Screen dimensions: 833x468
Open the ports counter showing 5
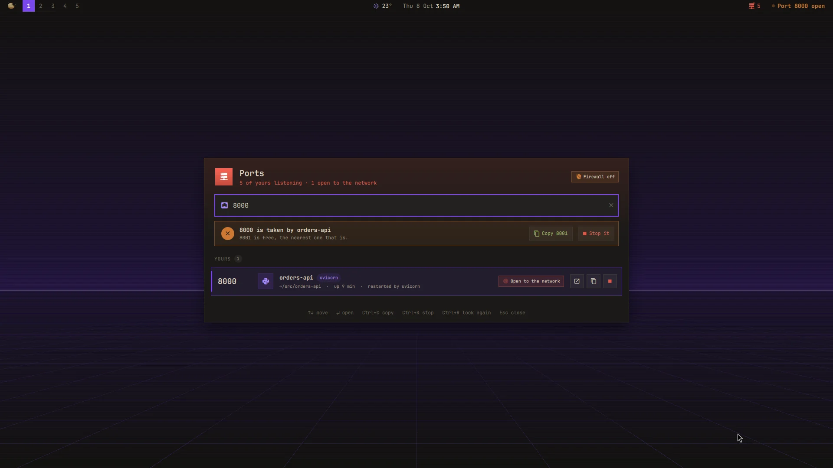pos(754,6)
